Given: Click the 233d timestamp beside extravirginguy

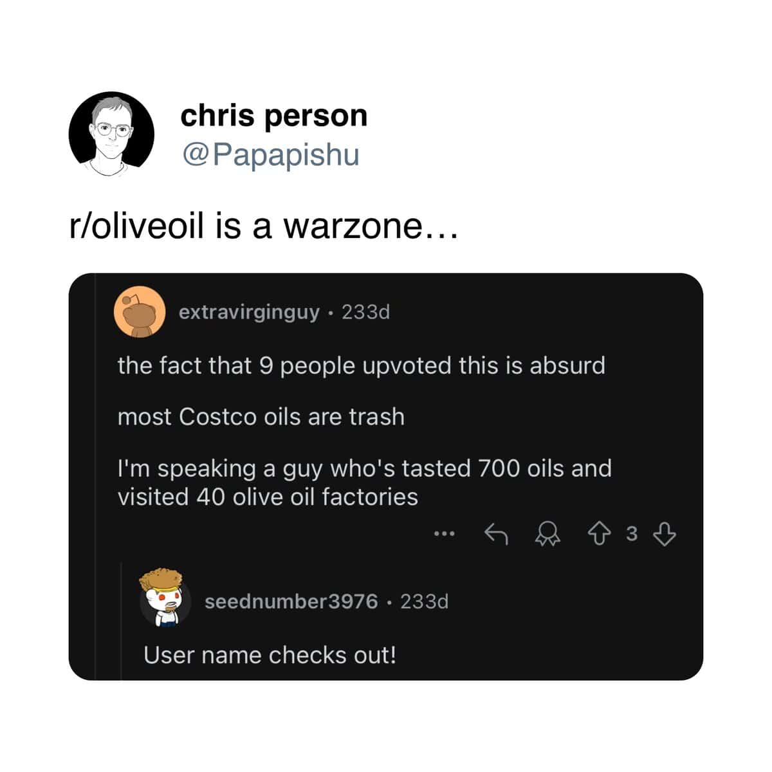Looking at the screenshot, I should tap(366, 312).
